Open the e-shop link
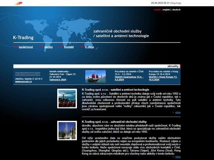The image size is (214, 160). point(89,47)
